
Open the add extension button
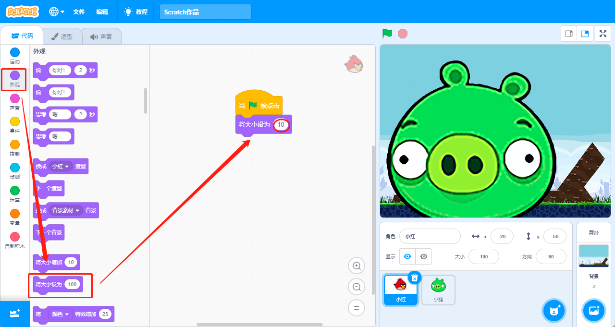tap(15, 314)
